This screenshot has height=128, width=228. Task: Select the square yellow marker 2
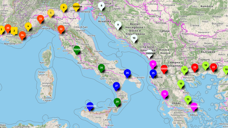pyautogui.click(x=14, y=31)
